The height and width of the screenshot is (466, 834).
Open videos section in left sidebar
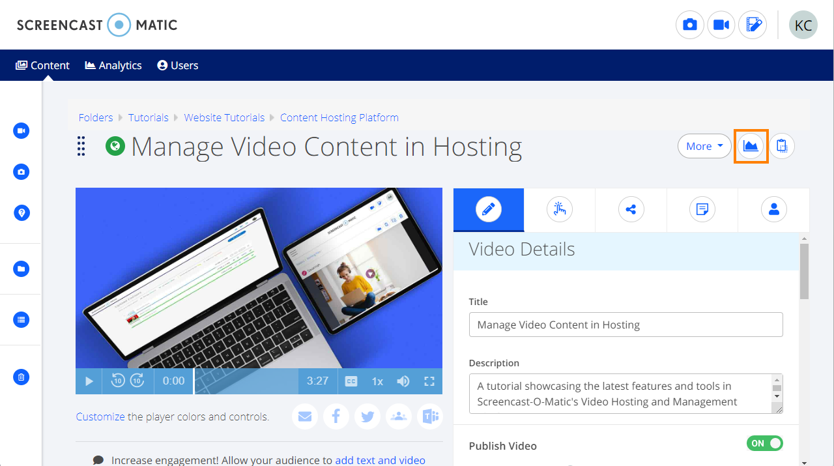click(x=22, y=130)
